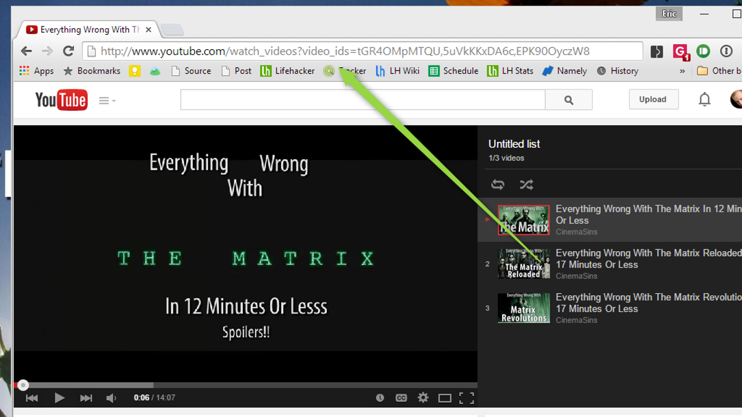This screenshot has width=742, height=417.
Task: Click the Watch Later clock icon
Action: pos(380,398)
